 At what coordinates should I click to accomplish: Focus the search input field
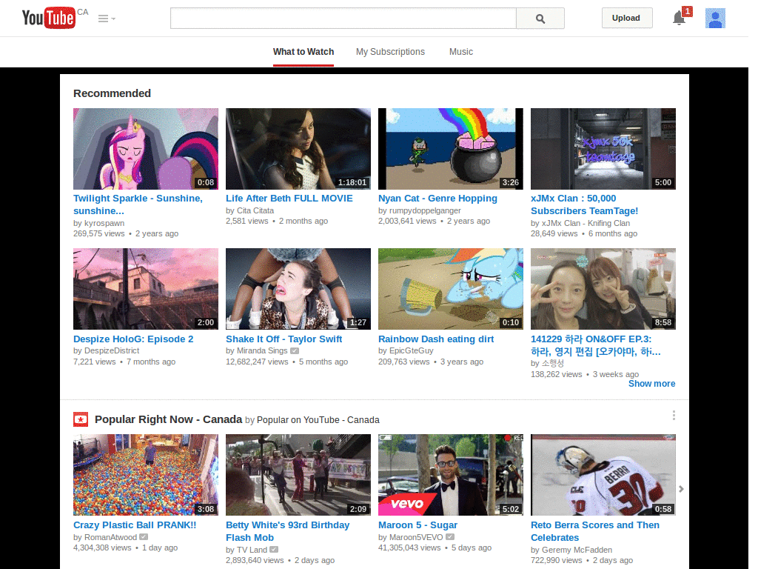click(343, 19)
